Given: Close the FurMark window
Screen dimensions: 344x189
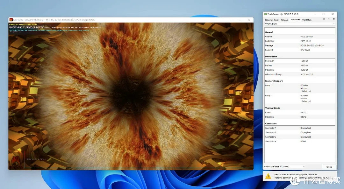Looking at the screenshot, I should coord(249,20).
